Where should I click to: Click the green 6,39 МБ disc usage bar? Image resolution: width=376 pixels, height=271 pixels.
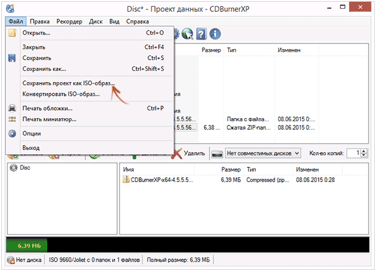pyautogui.click(x=27, y=246)
